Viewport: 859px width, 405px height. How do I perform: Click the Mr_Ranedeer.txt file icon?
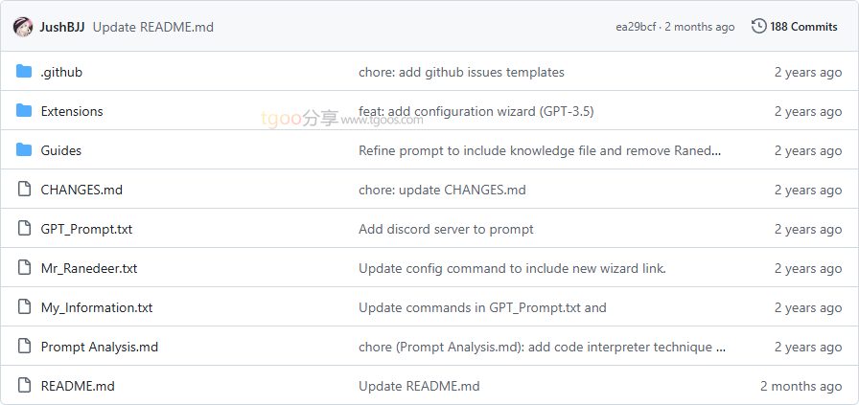[x=24, y=268]
